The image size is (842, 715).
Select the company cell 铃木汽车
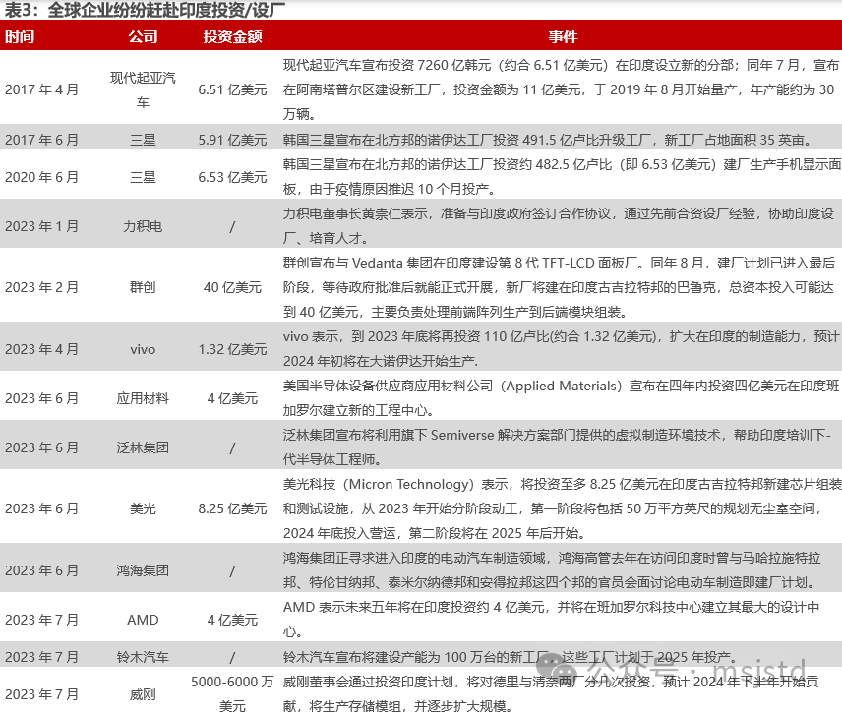click(x=143, y=657)
